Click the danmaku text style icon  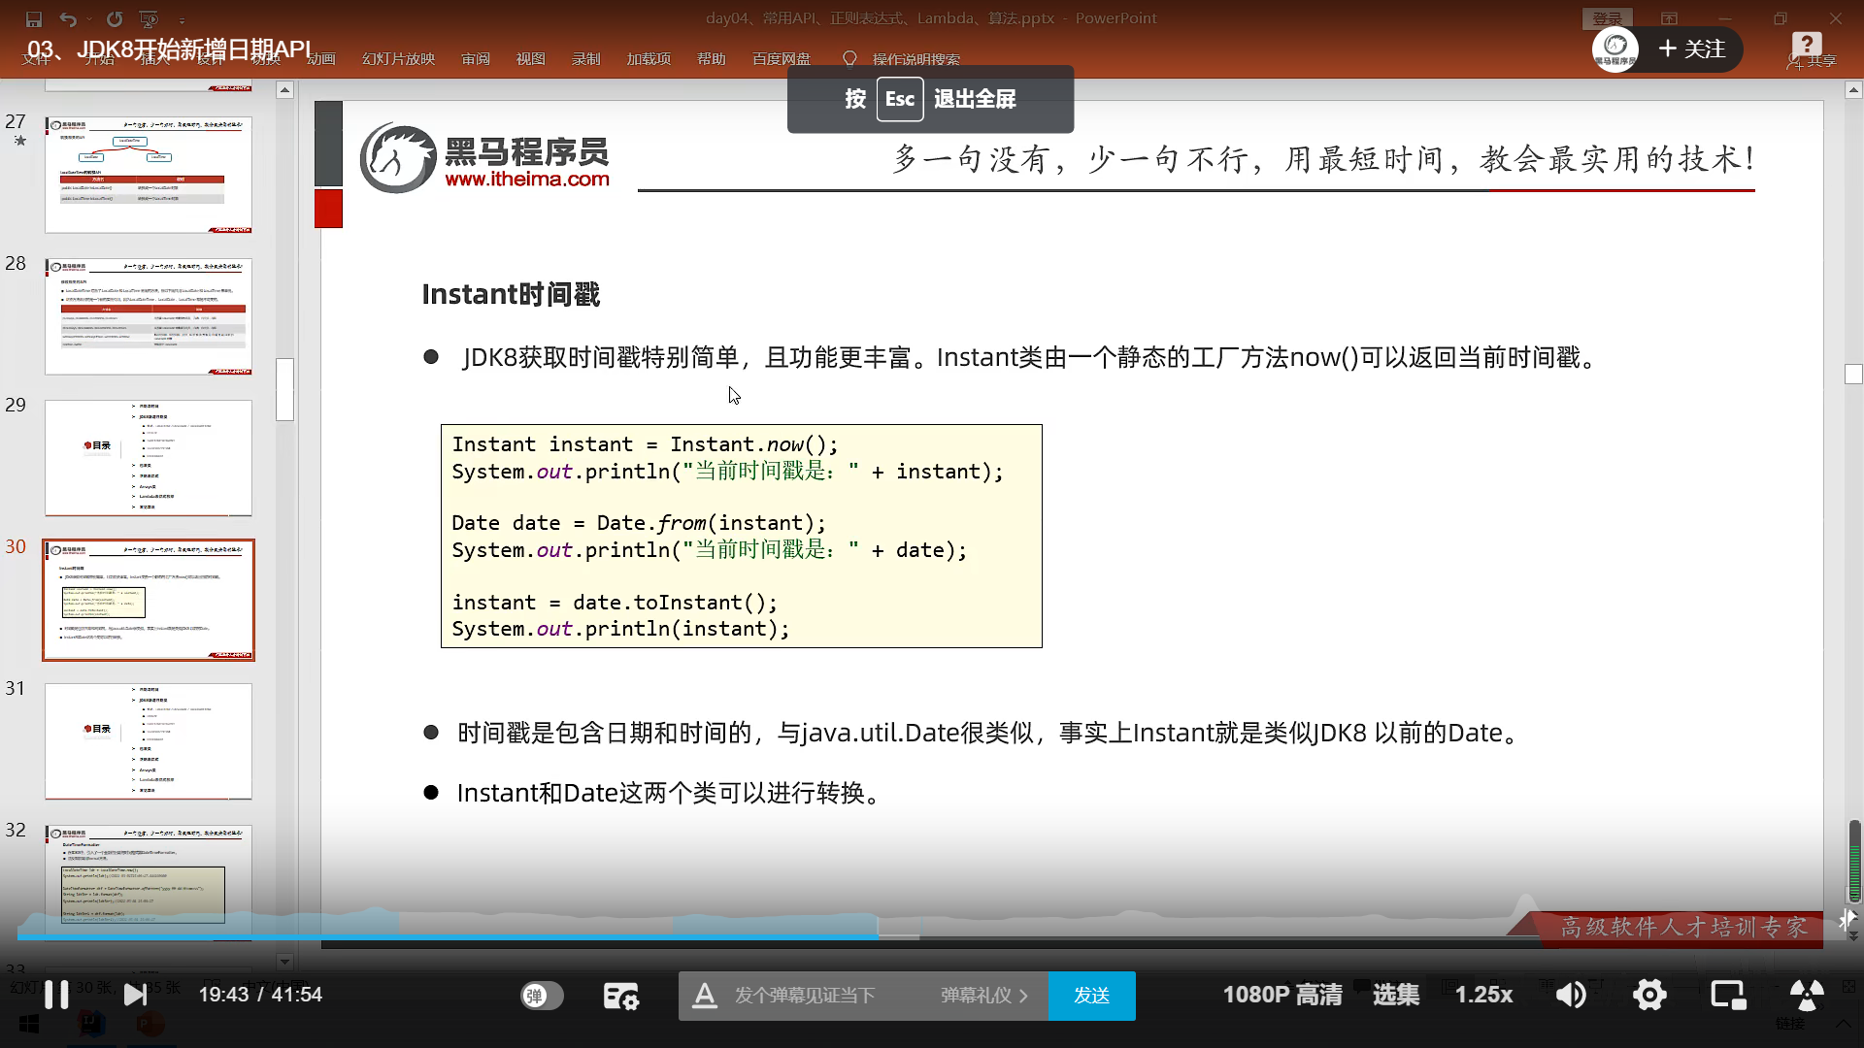(x=705, y=996)
